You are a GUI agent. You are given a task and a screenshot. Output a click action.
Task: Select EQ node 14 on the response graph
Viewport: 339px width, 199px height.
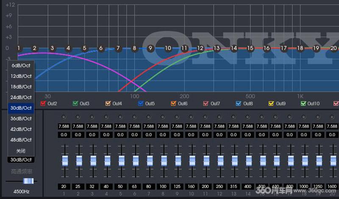tap(234, 48)
